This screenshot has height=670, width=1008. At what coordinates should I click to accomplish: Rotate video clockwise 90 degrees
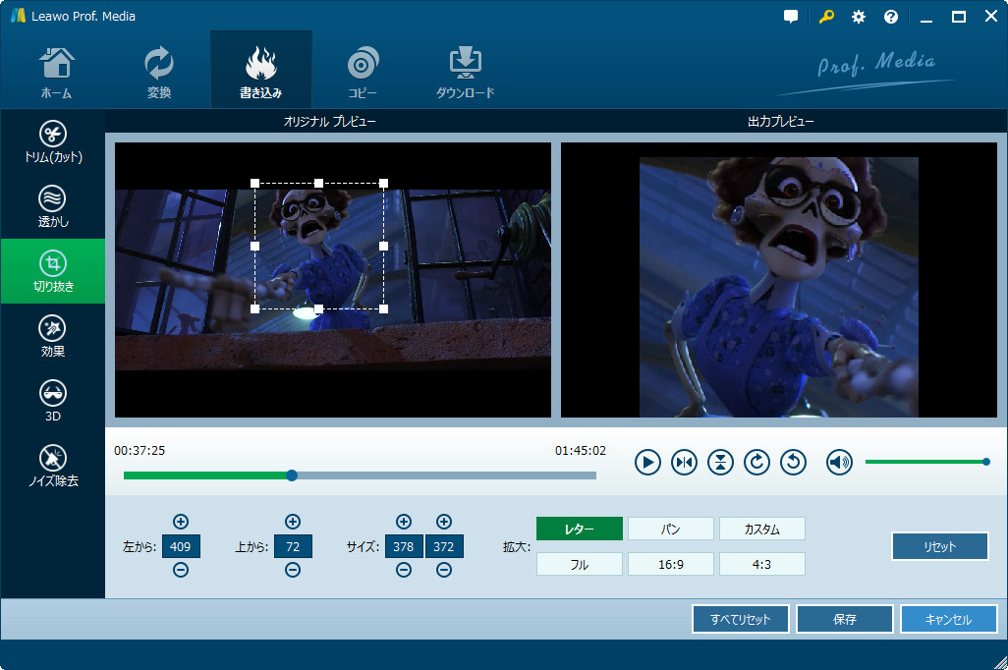point(756,462)
